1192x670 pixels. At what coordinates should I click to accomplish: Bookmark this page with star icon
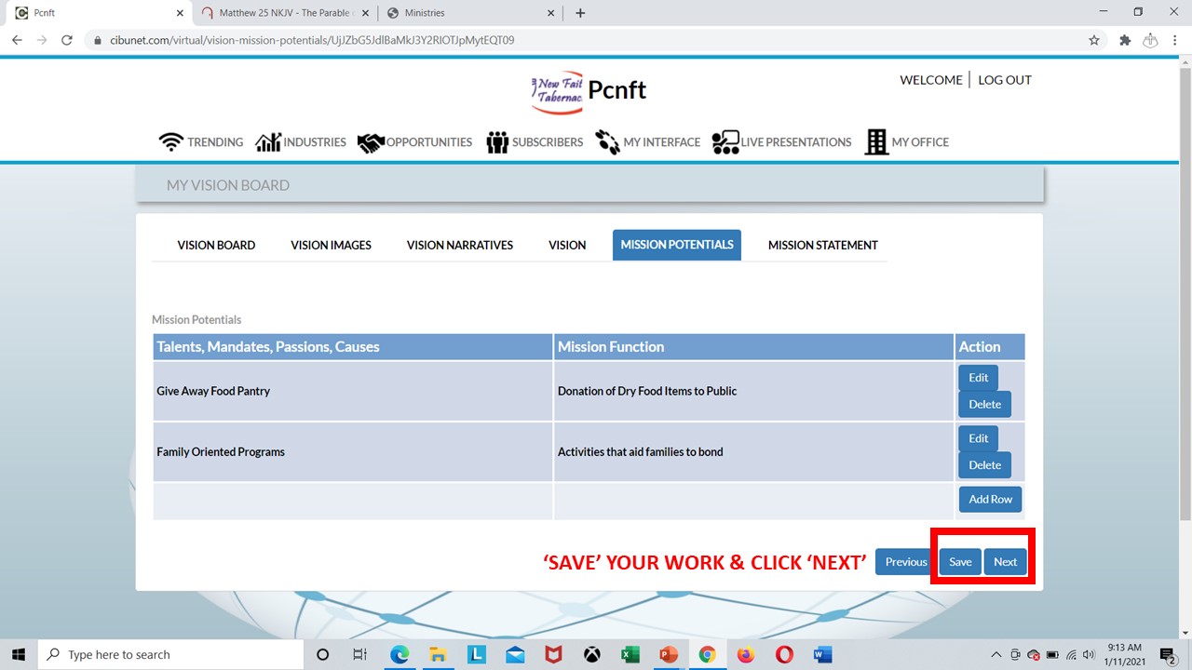1094,40
